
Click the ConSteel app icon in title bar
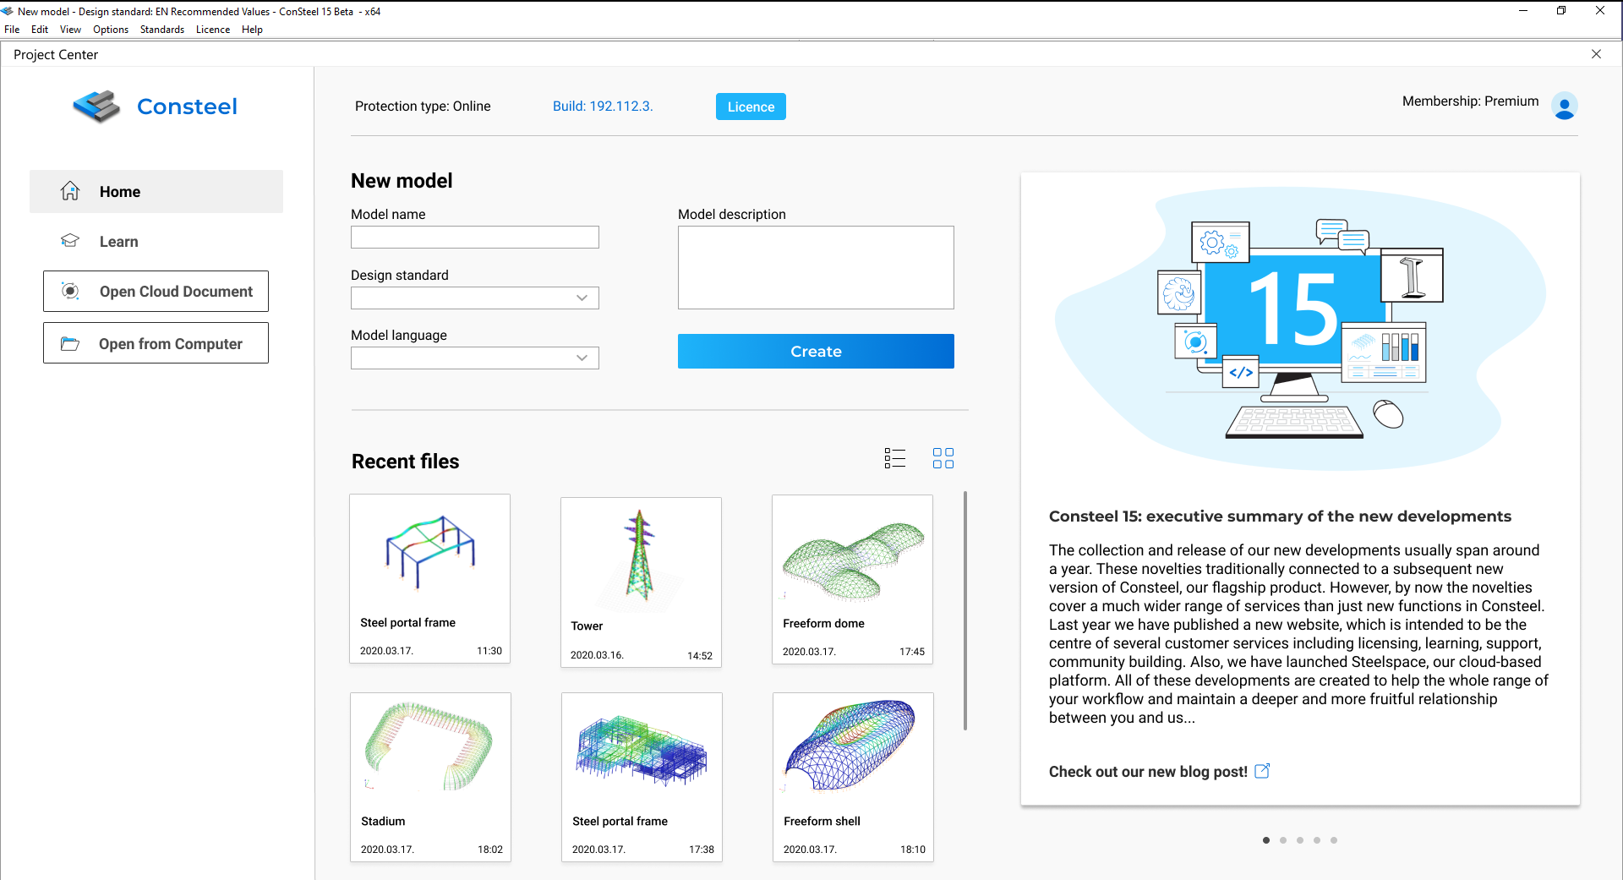click(8, 11)
